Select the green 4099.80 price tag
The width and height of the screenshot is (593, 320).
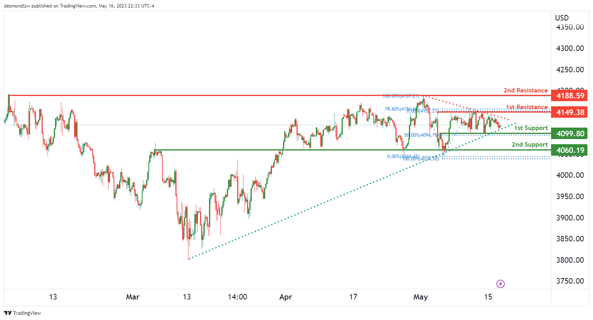pos(570,134)
